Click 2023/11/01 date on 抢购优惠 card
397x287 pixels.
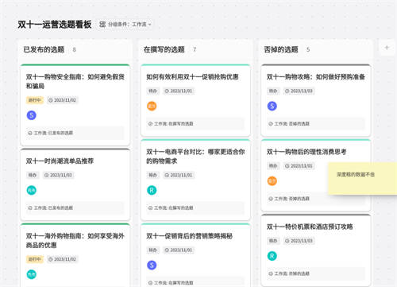pyautogui.click(x=179, y=91)
